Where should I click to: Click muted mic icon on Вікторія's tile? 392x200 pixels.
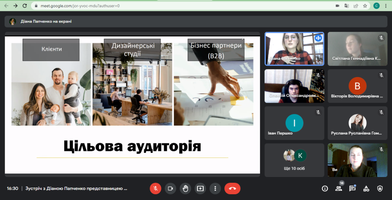pyautogui.click(x=381, y=75)
